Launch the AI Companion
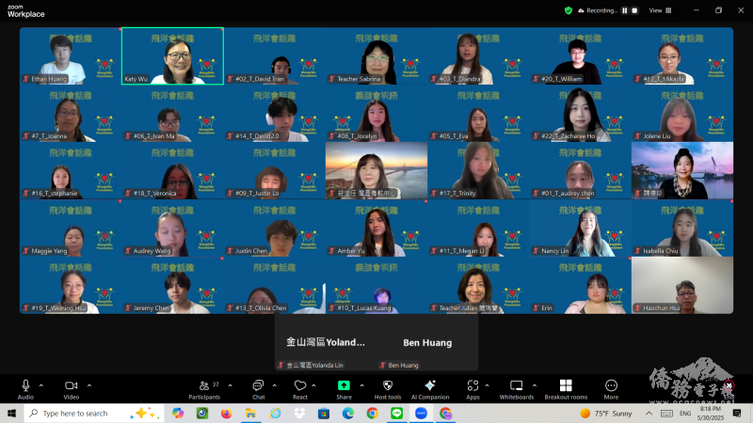Screen dimensions: 753x423 (x=429, y=388)
